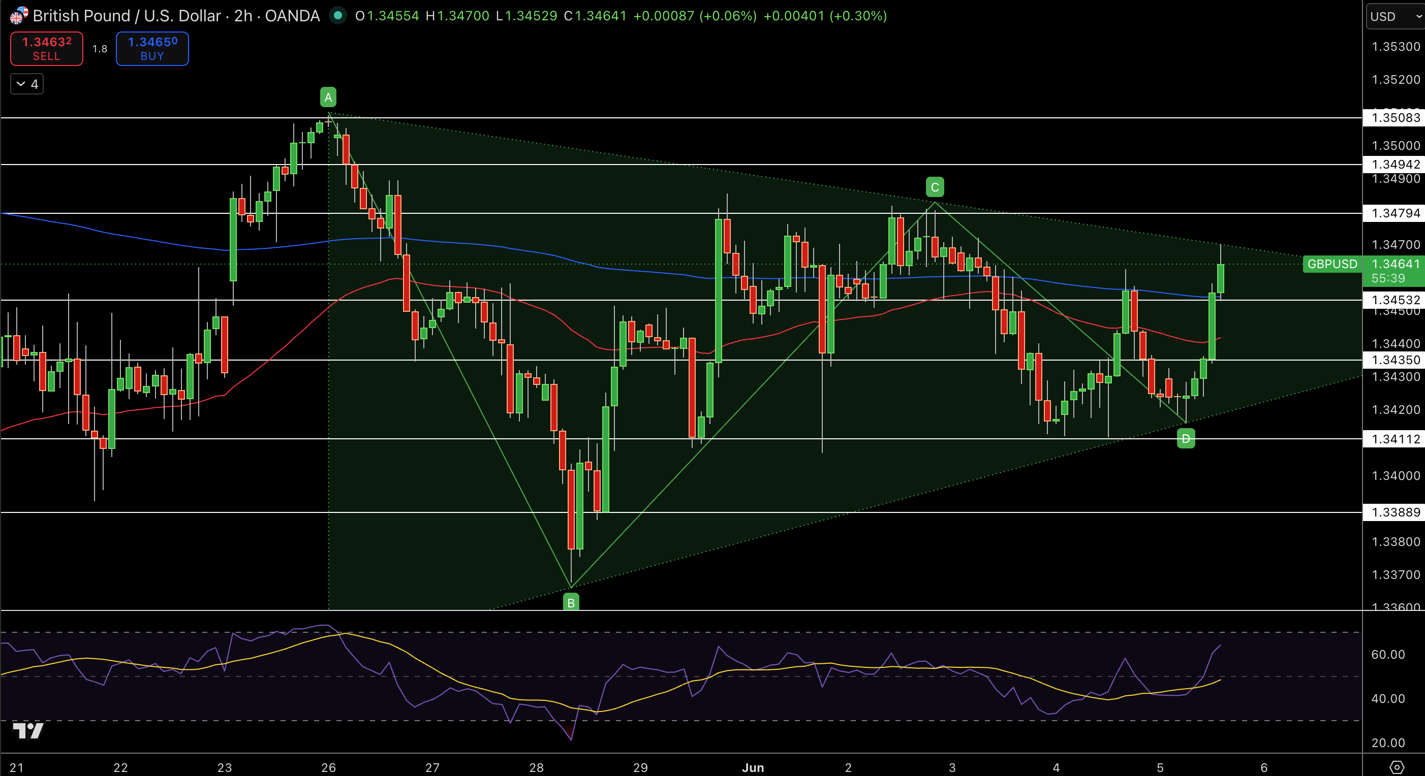The width and height of the screenshot is (1425, 776).
Task: Click the 1.35083 horizontal line price label
Action: 1394,118
